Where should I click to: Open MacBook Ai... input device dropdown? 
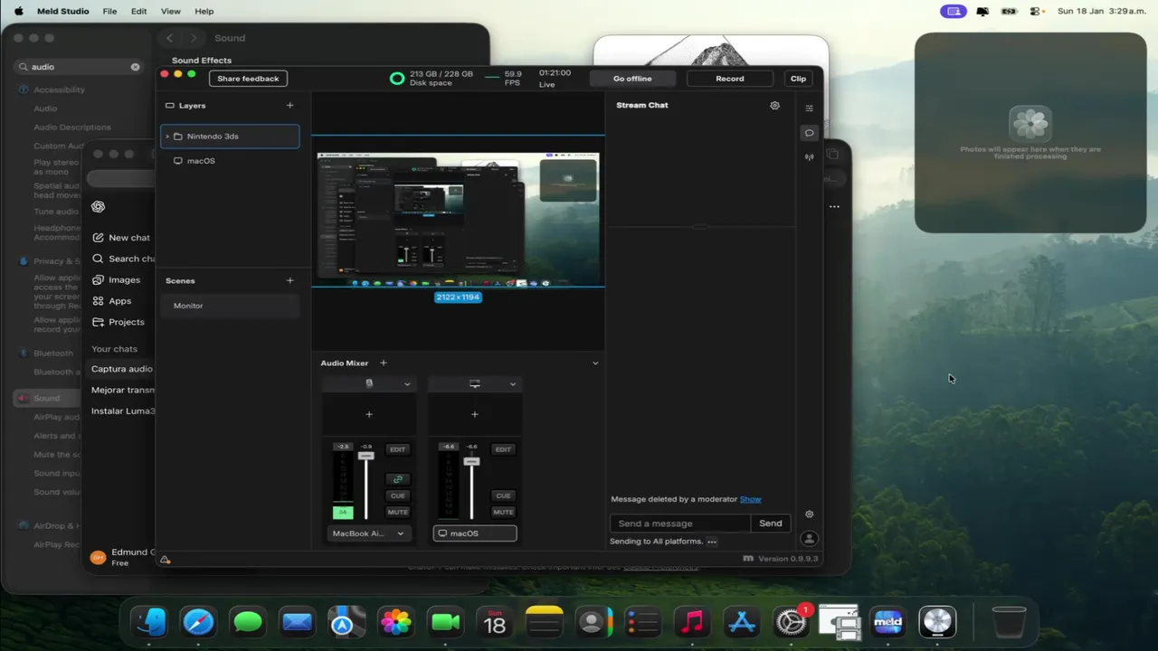point(368,533)
